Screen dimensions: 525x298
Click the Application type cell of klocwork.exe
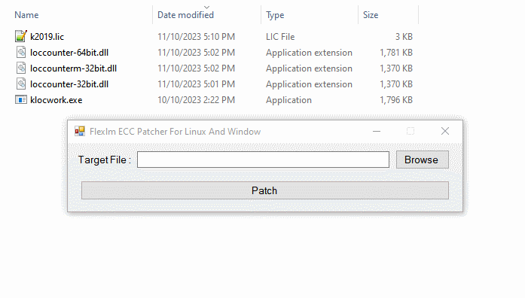[288, 100]
